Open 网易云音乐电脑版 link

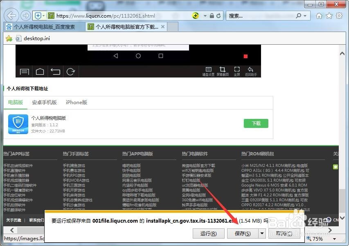click(x=137, y=180)
